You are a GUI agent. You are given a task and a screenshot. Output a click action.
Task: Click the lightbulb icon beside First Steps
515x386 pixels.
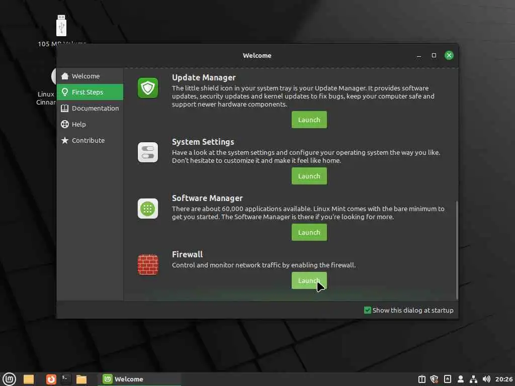[65, 92]
